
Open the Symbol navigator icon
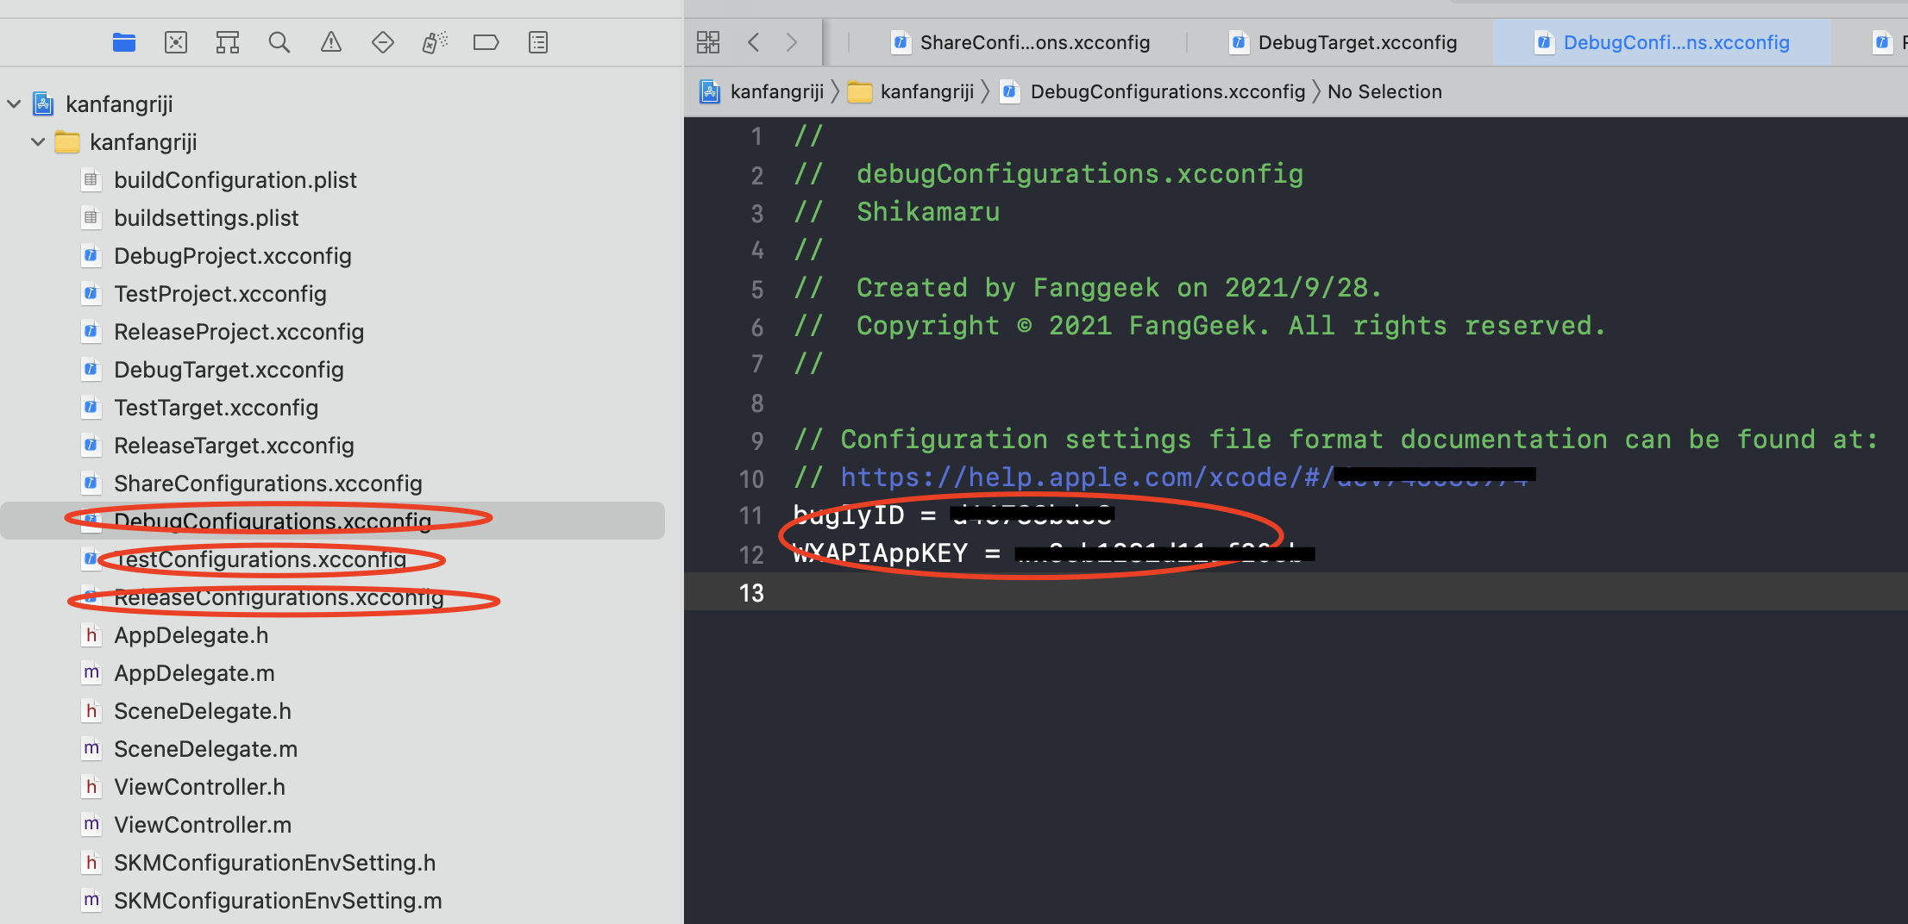point(228,42)
